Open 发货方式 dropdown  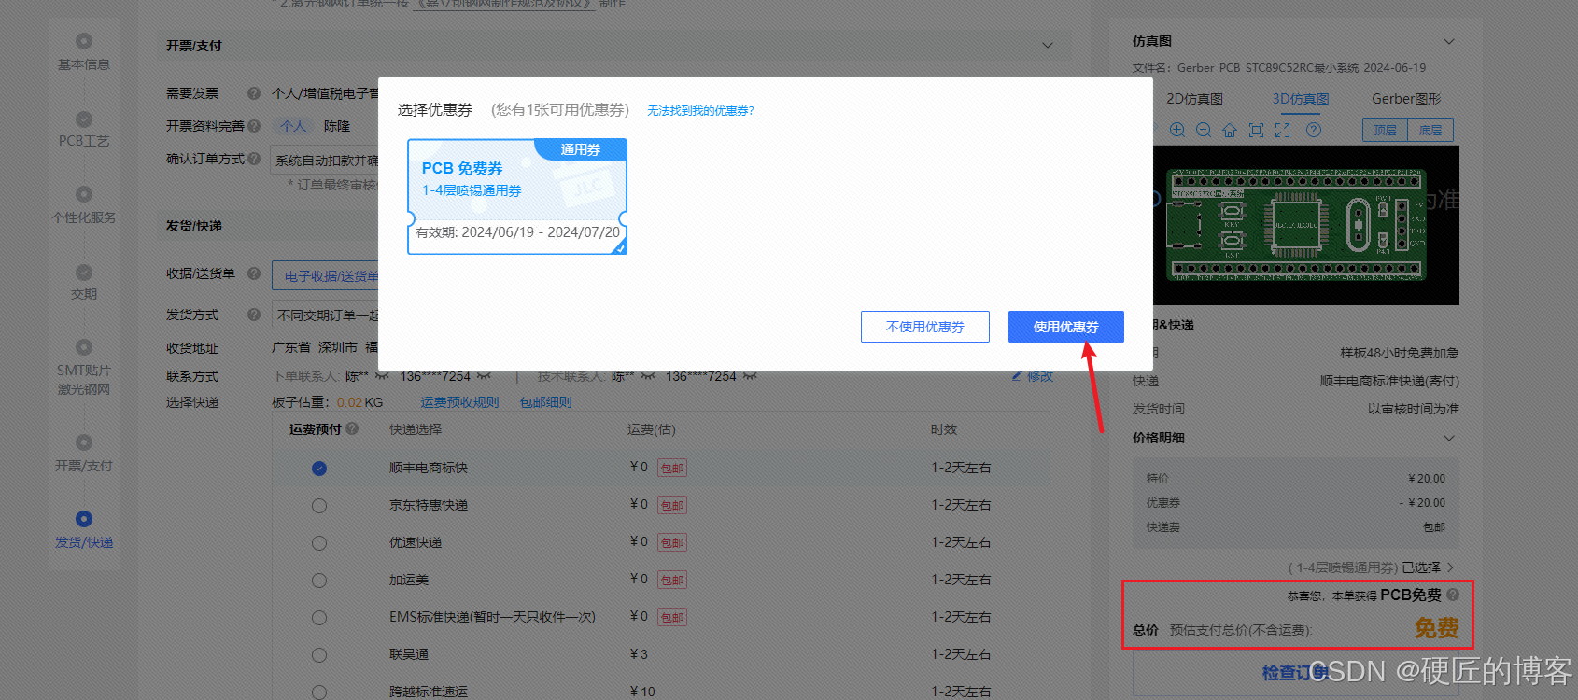[x=326, y=315]
